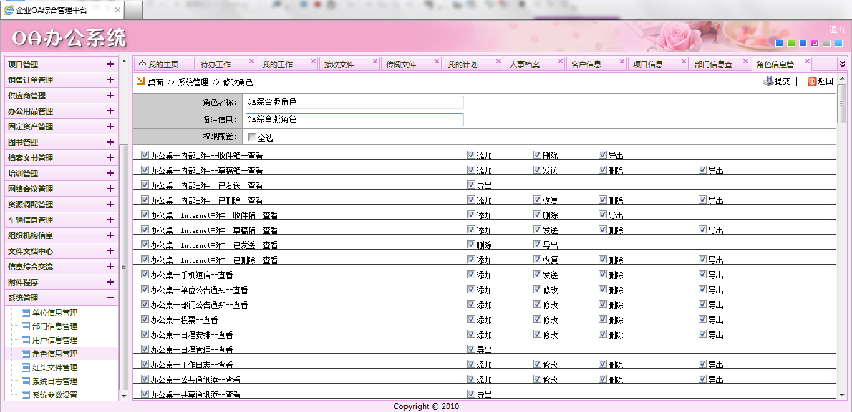Expand the 项目管理 menu section
This screenshot has height=412, width=852.
pyautogui.click(x=110, y=64)
